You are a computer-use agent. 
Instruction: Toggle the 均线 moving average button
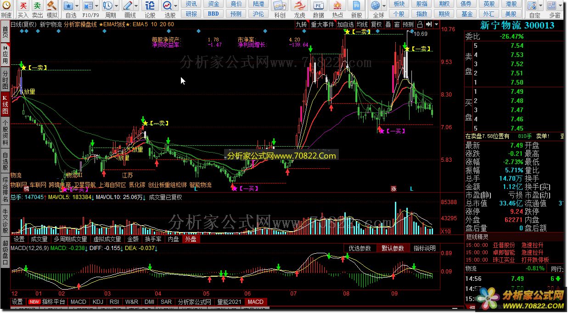(x=363, y=24)
